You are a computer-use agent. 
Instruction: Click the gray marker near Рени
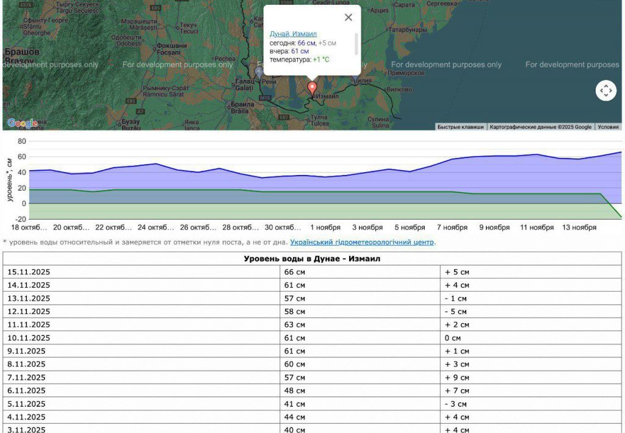[259, 73]
